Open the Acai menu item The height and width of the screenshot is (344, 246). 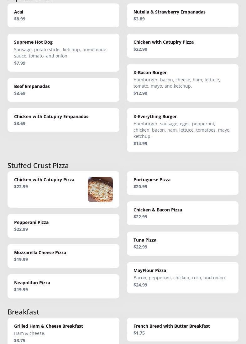tap(63, 15)
